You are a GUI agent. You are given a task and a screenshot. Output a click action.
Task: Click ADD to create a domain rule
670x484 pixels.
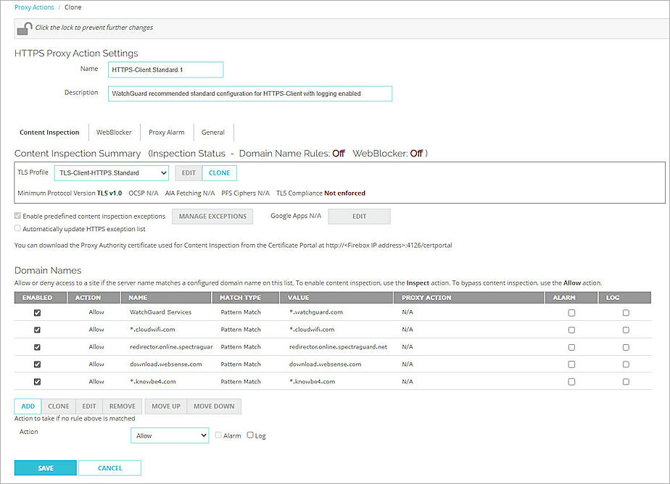(28, 406)
